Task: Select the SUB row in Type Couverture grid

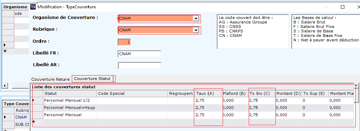Action: pos(21,124)
